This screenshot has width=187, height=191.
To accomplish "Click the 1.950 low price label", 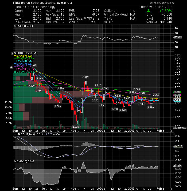I will coord(151,108).
